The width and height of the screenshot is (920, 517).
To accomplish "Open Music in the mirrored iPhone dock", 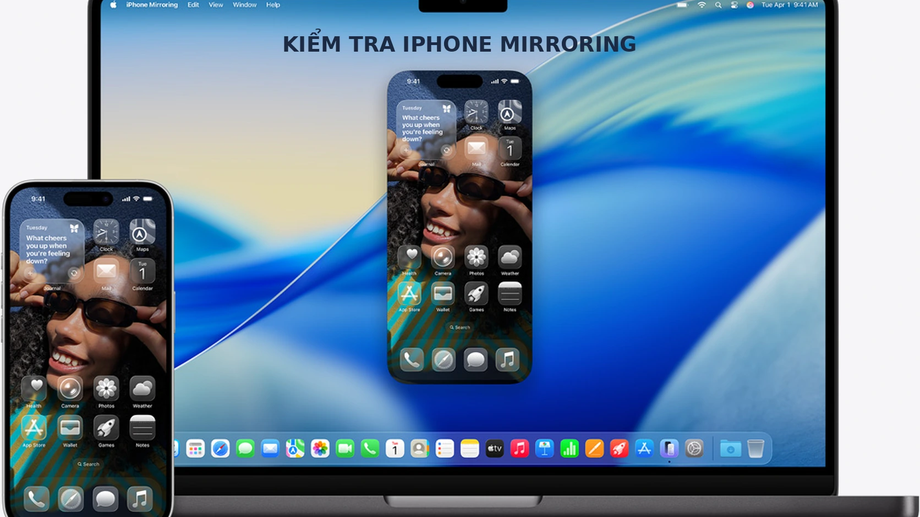I will click(507, 360).
